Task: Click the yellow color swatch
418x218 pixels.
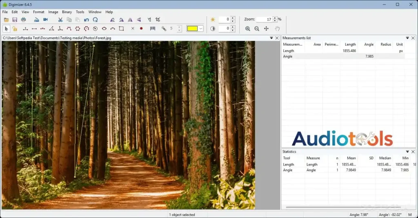Action: point(192,28)
